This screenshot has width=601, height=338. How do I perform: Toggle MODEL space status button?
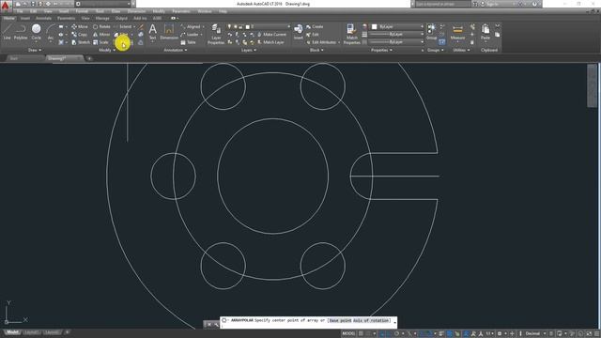348,333
